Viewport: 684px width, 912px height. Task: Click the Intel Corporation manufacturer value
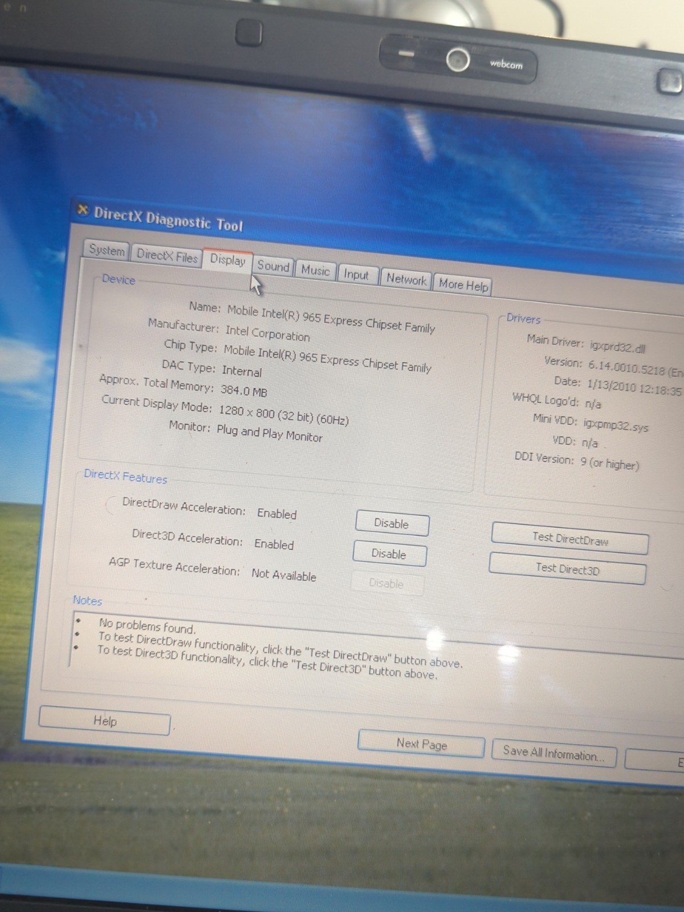[x=267, y=332]
